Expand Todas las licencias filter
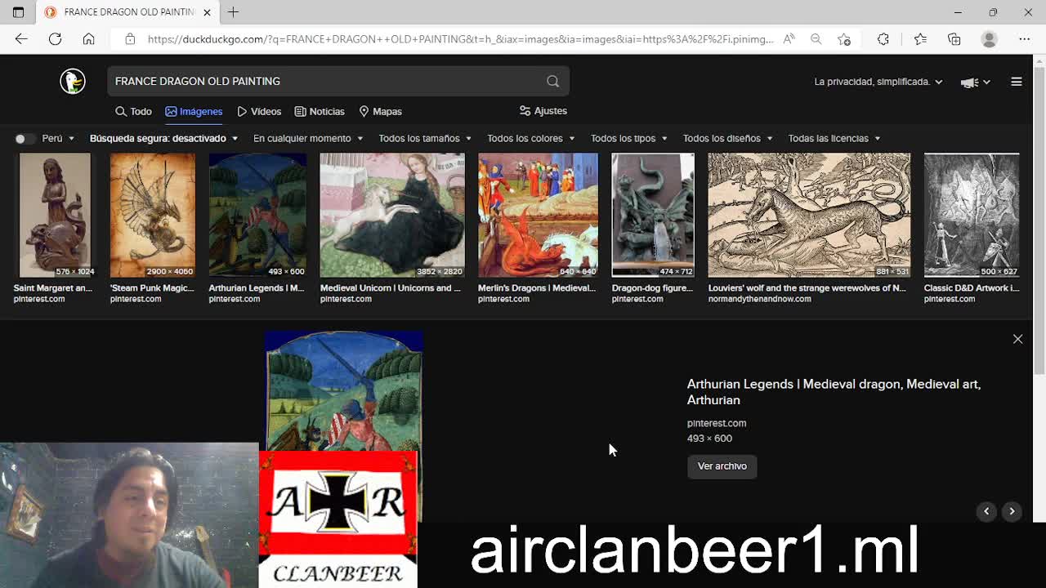Image resolution: width=1046 pixels, height=588 pixels. [x=834, y=139]
